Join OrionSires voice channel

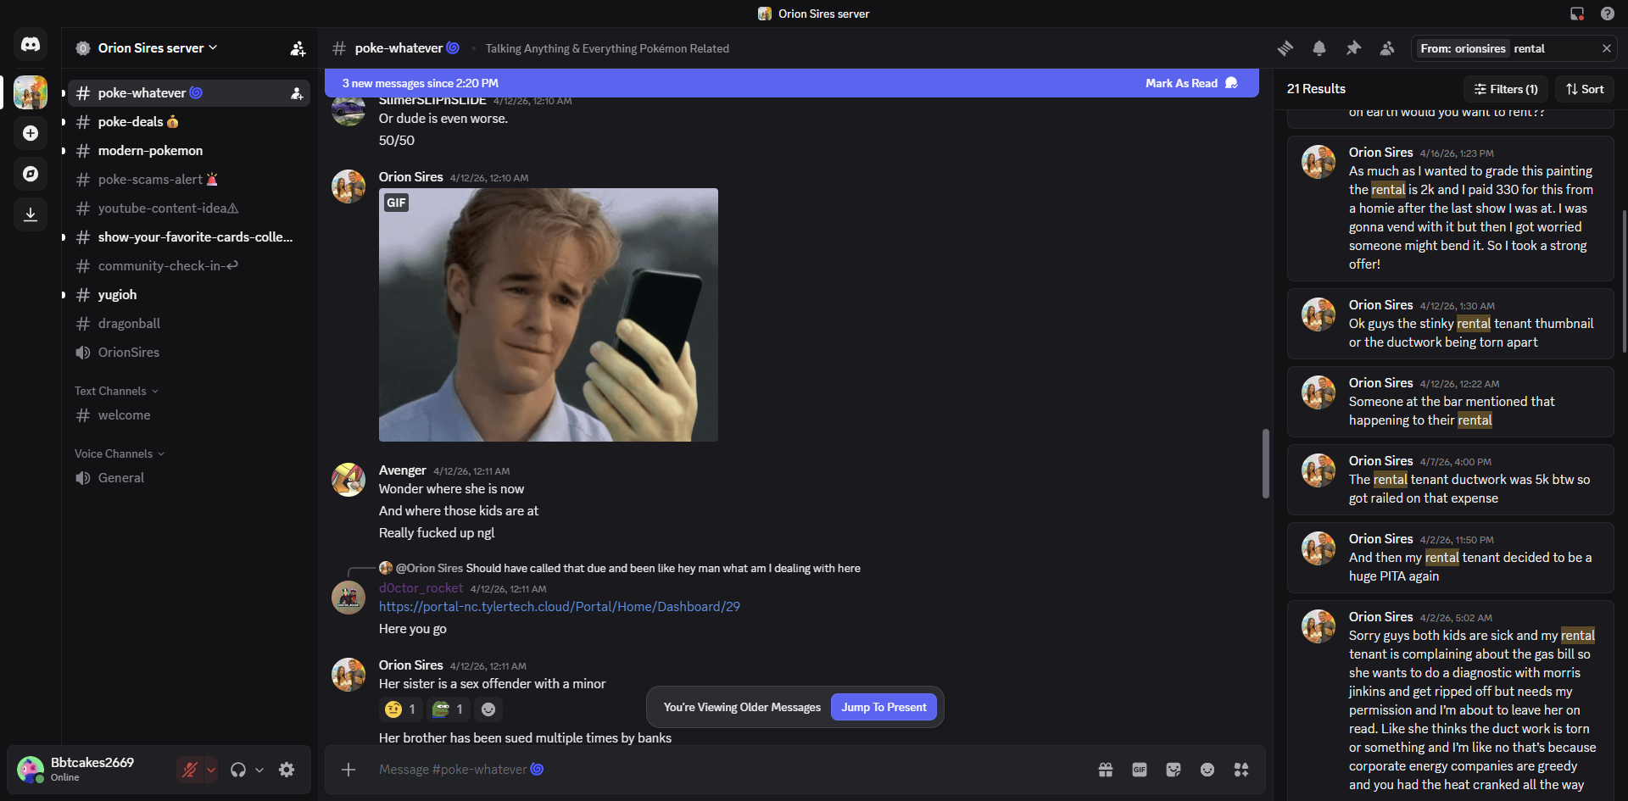189,353
